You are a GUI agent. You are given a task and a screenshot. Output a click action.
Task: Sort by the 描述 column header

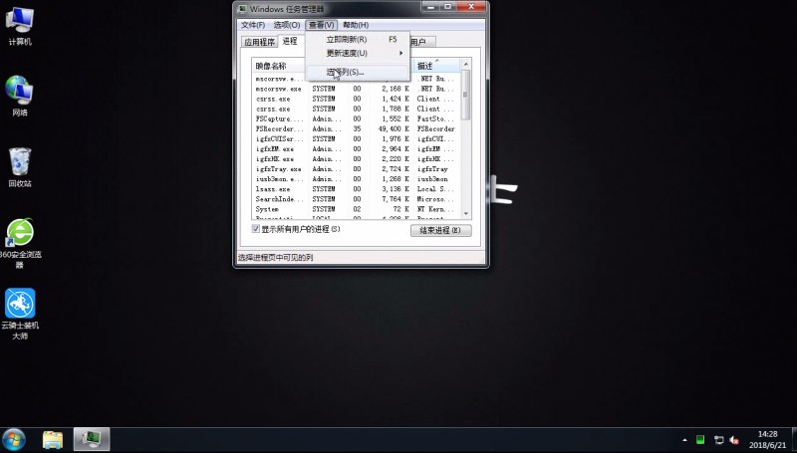(x=437, y=66)
